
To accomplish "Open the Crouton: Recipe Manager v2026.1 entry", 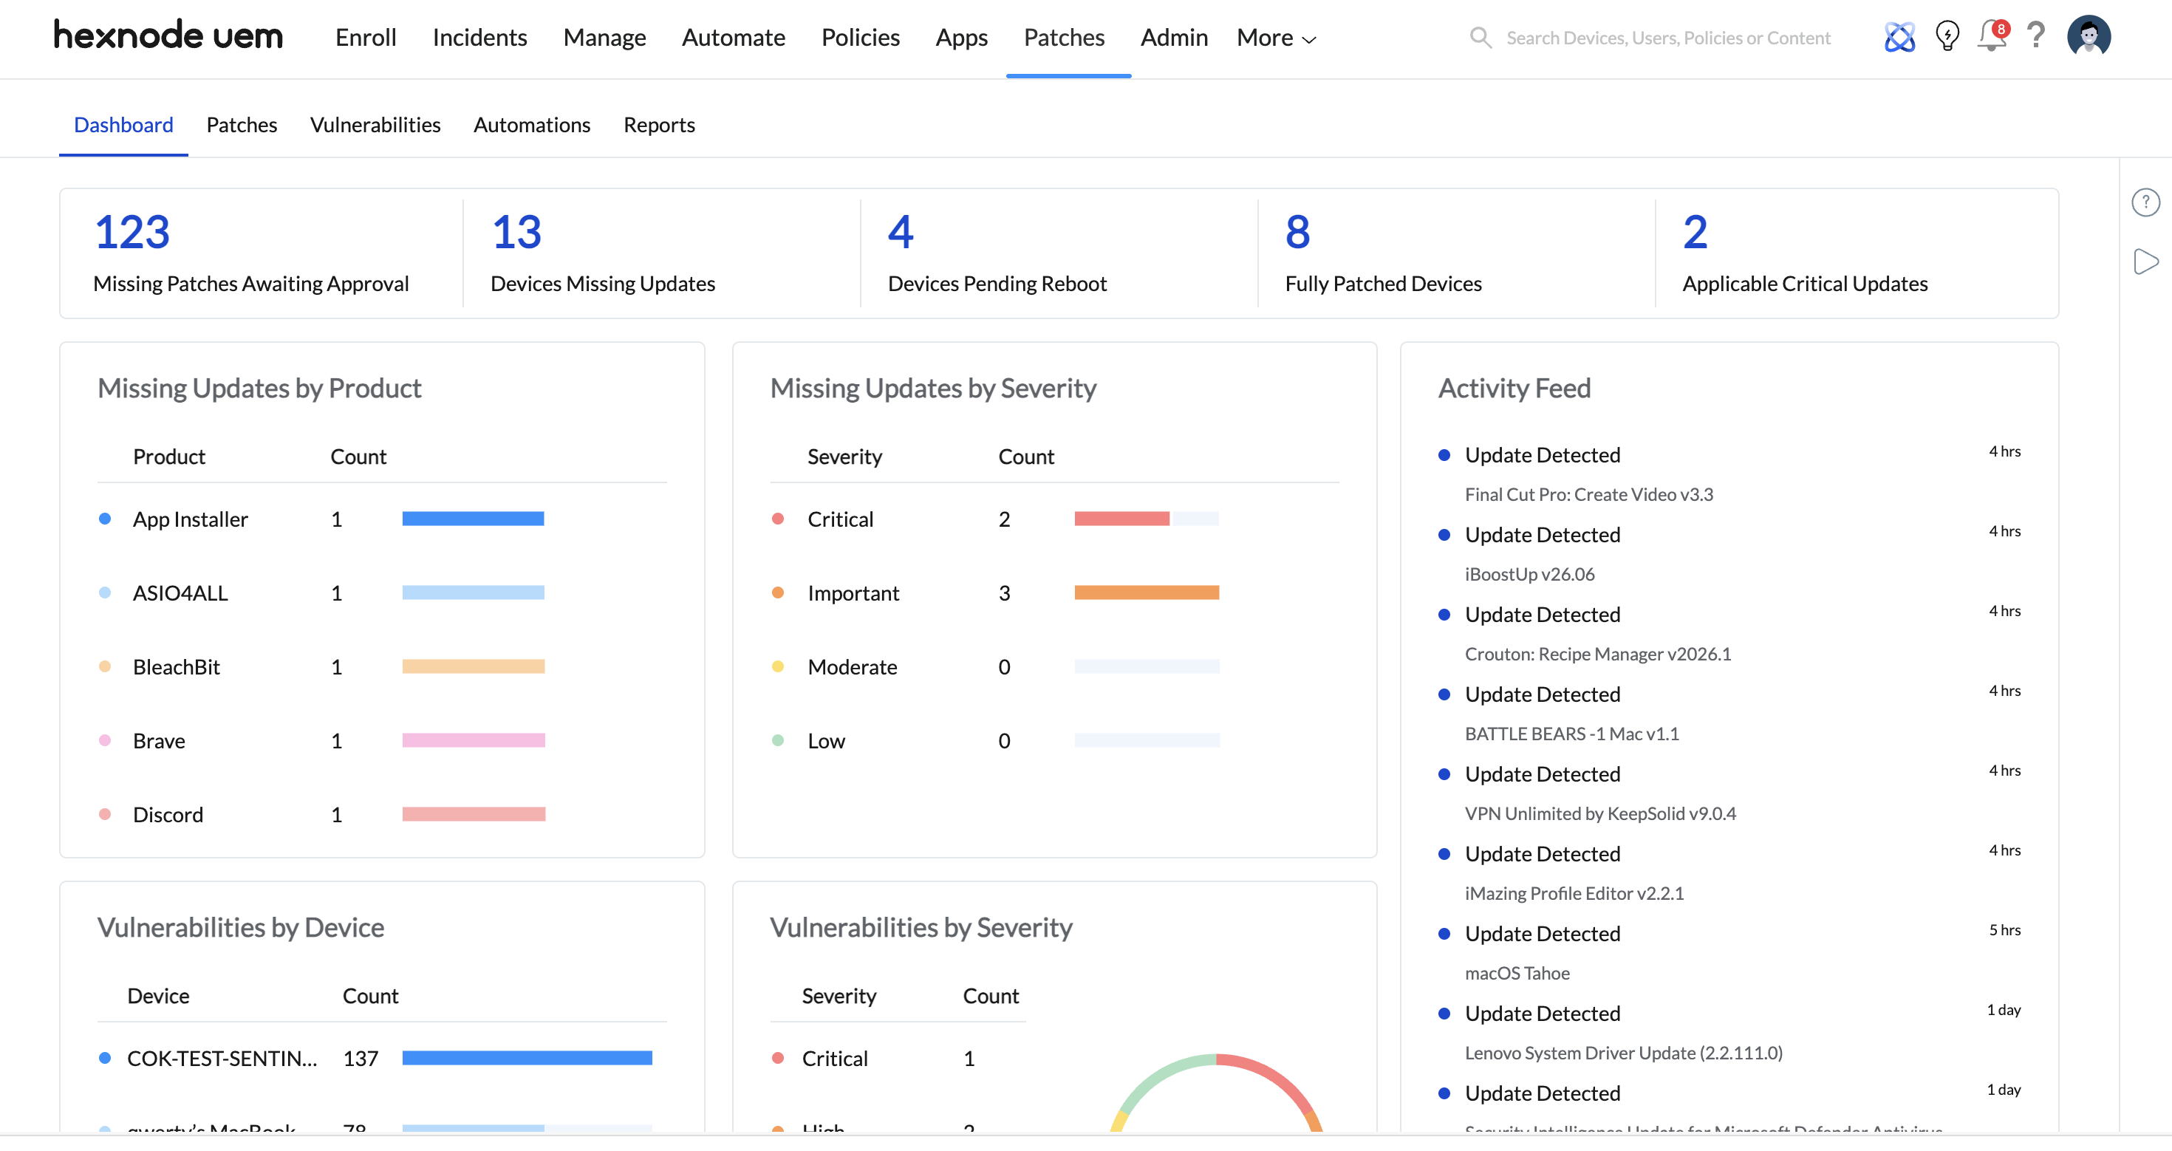I will 1598,655.
